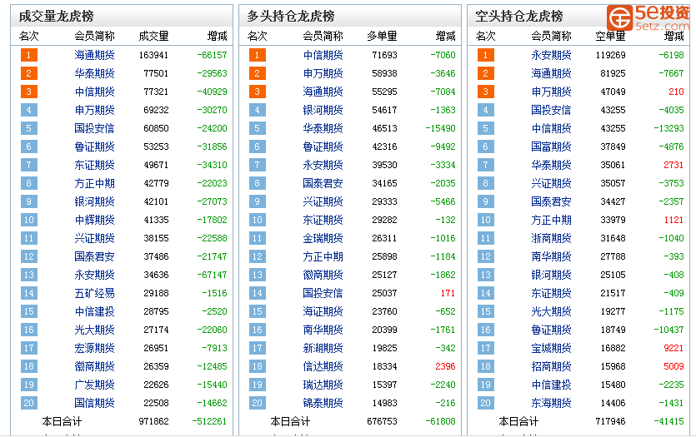The width and height of the screenshot is (696, 437).
Task: Click rank 3 badge in 多头持仓龙虎榜
Action: tap(257, 92)
